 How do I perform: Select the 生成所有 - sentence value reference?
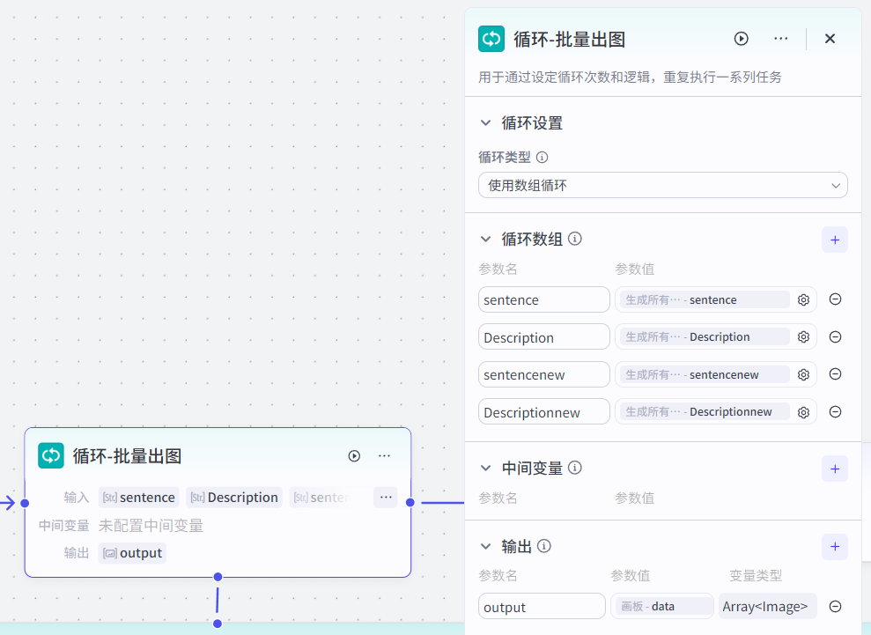(705, 299)
